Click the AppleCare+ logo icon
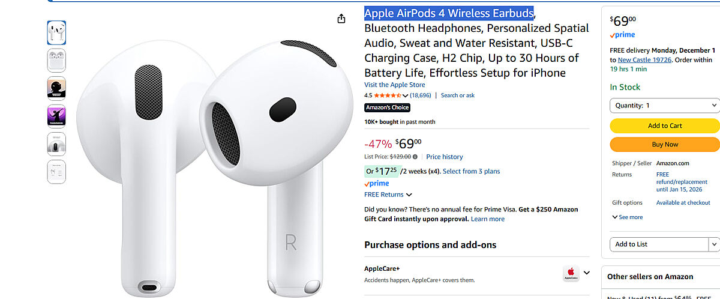720x299 pixels. (x=571, y=274)
